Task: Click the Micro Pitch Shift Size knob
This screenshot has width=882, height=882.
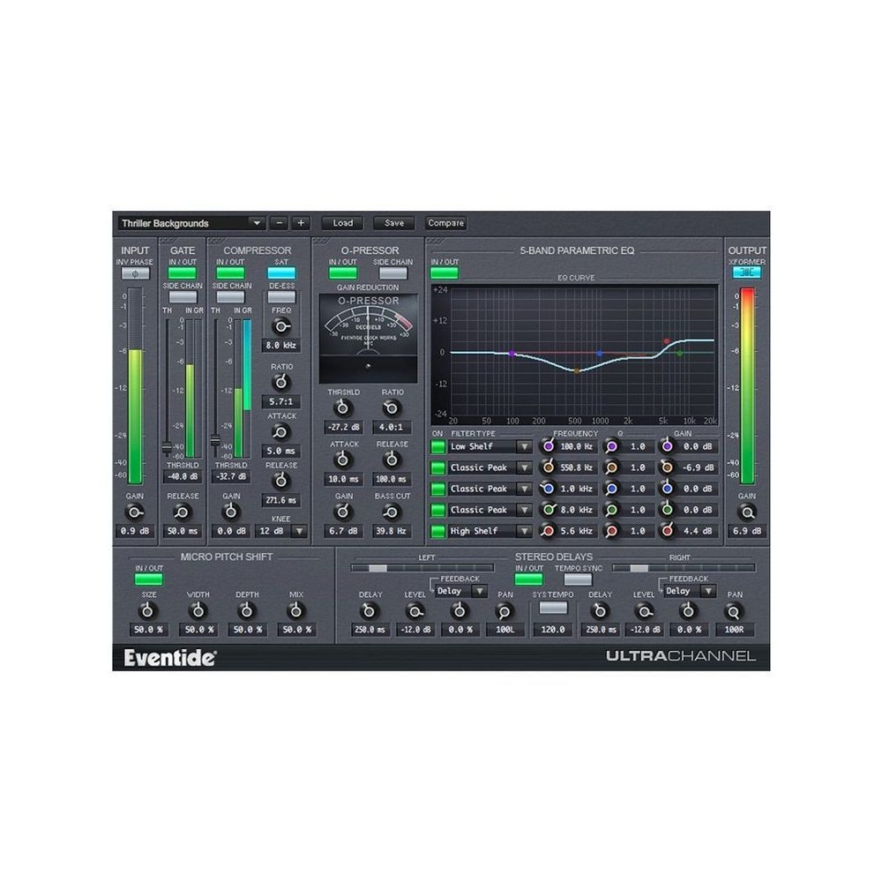Action: point(148,610)
